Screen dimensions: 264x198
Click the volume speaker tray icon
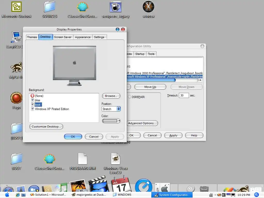(x=224, y=195)
